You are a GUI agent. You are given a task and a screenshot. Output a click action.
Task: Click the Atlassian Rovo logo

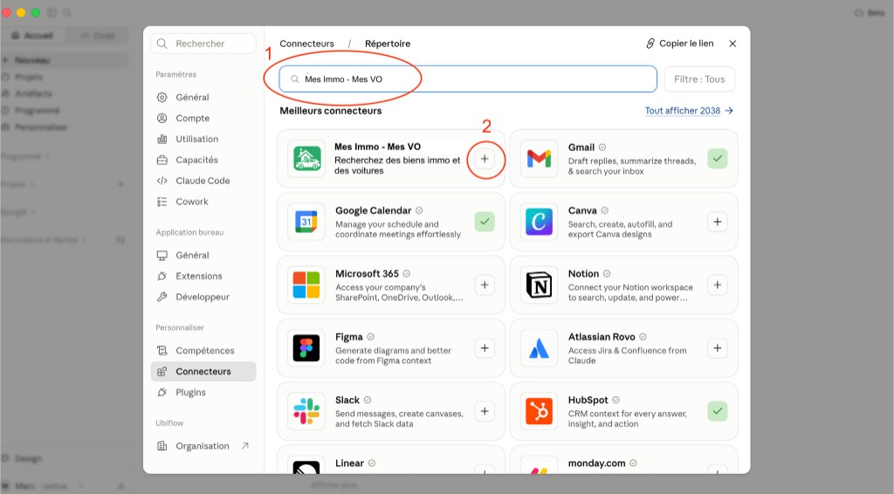(x=539, y=348)
